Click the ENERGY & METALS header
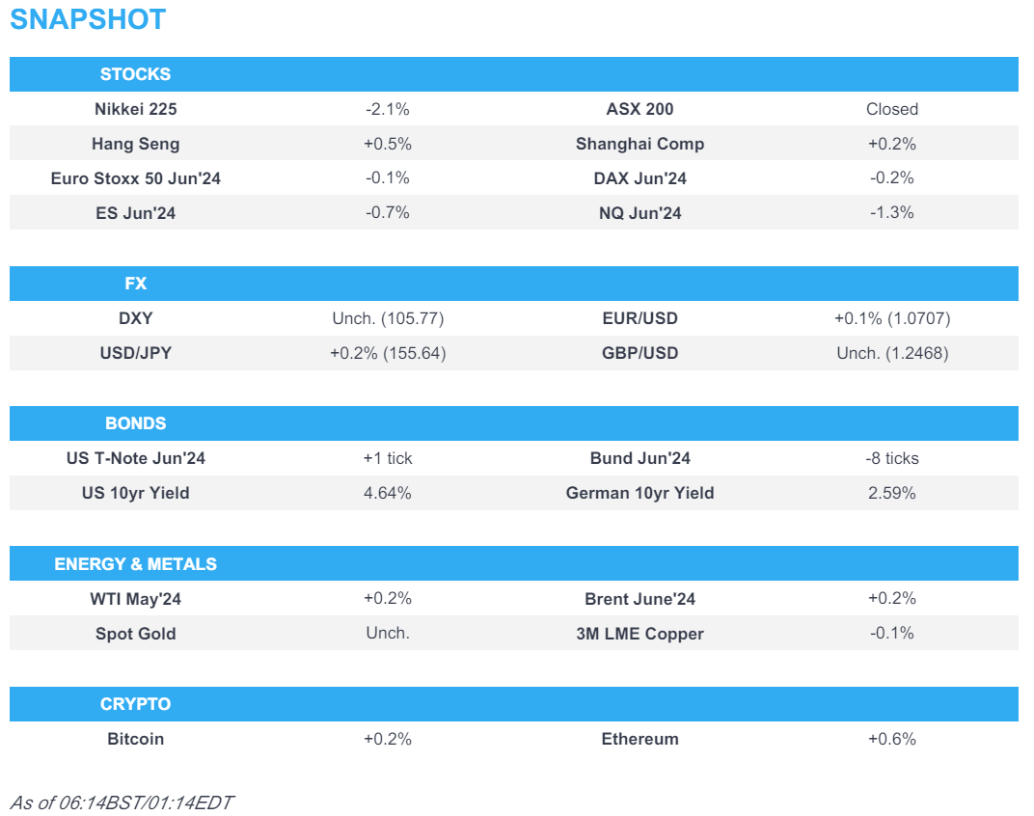This screenshot has height=816, width=1034. [x=135, y=564]
